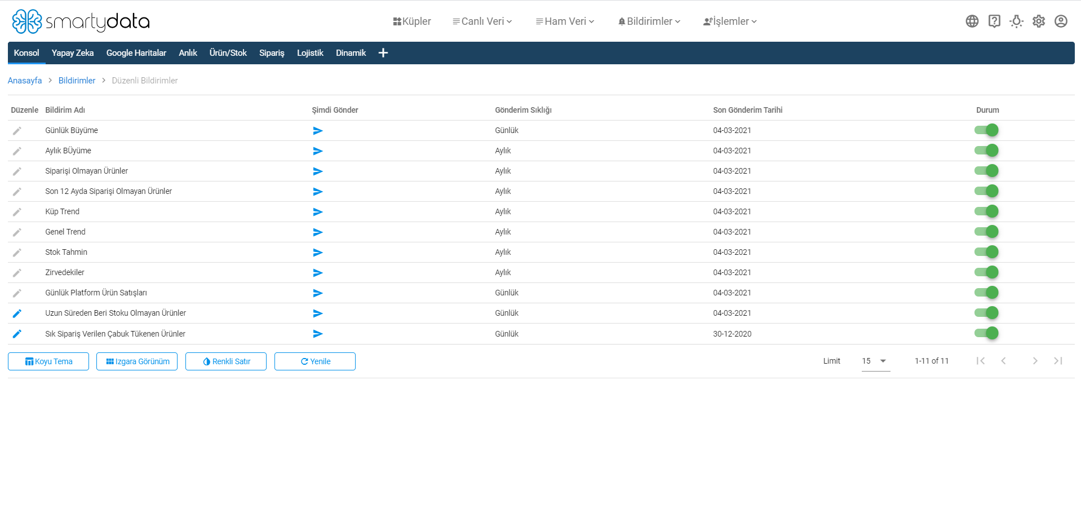
Task: Expand the Bildirimler top menu
Action: coord(649,21)
